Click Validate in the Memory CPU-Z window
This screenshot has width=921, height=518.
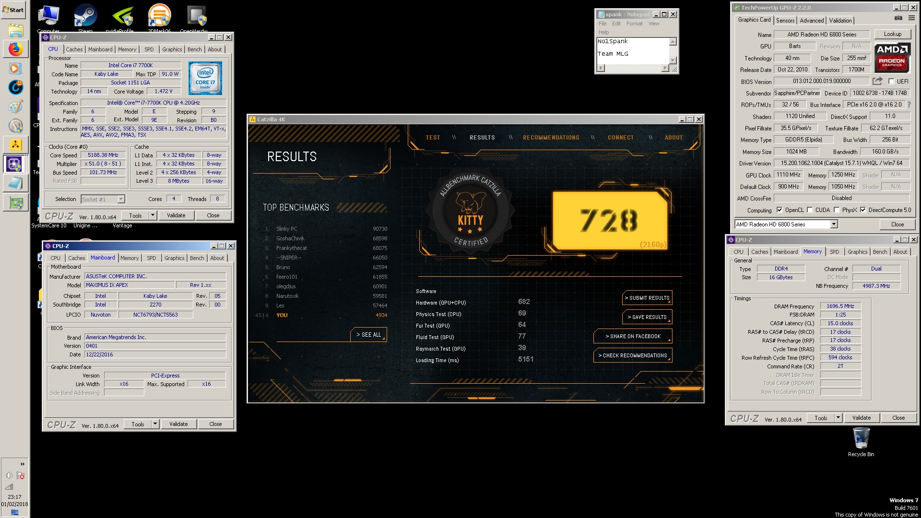coord(861,418)
